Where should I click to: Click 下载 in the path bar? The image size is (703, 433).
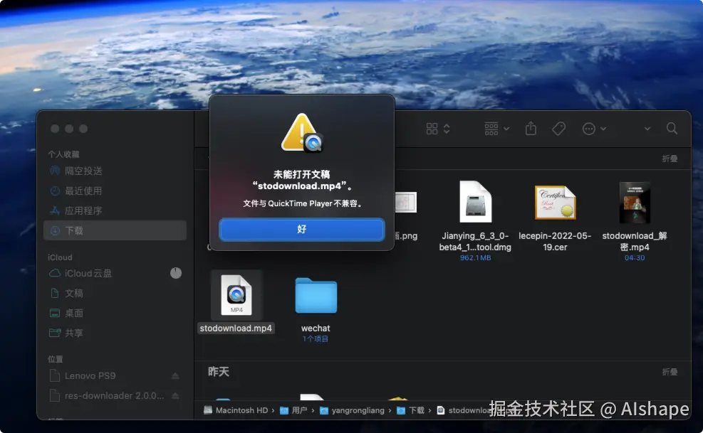(x=411, y=410)
